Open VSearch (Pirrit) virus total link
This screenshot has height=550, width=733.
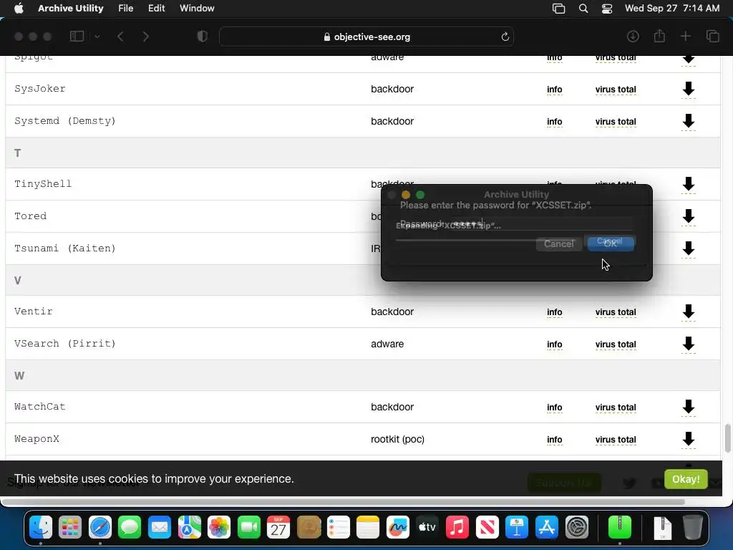tap(616, 344)
